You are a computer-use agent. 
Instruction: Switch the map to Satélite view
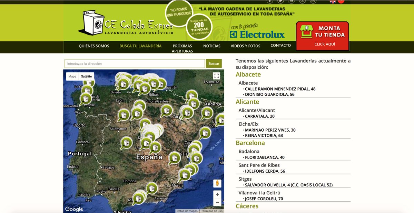(86, 76)
